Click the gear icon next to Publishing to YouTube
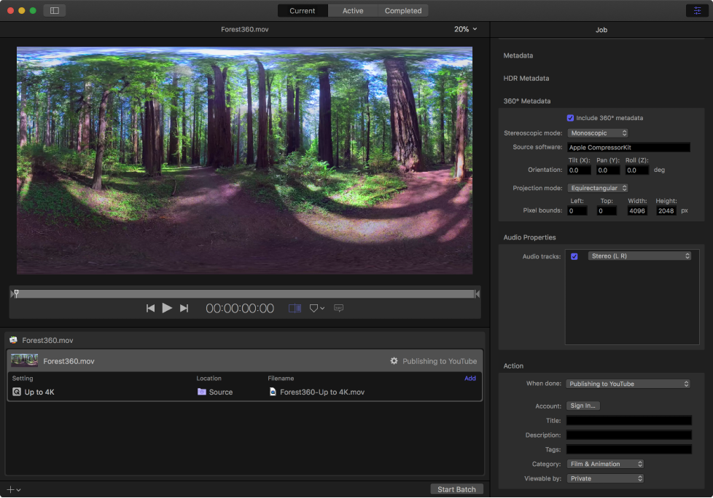This screenshot has width=713, height=498. pos(394,361)
